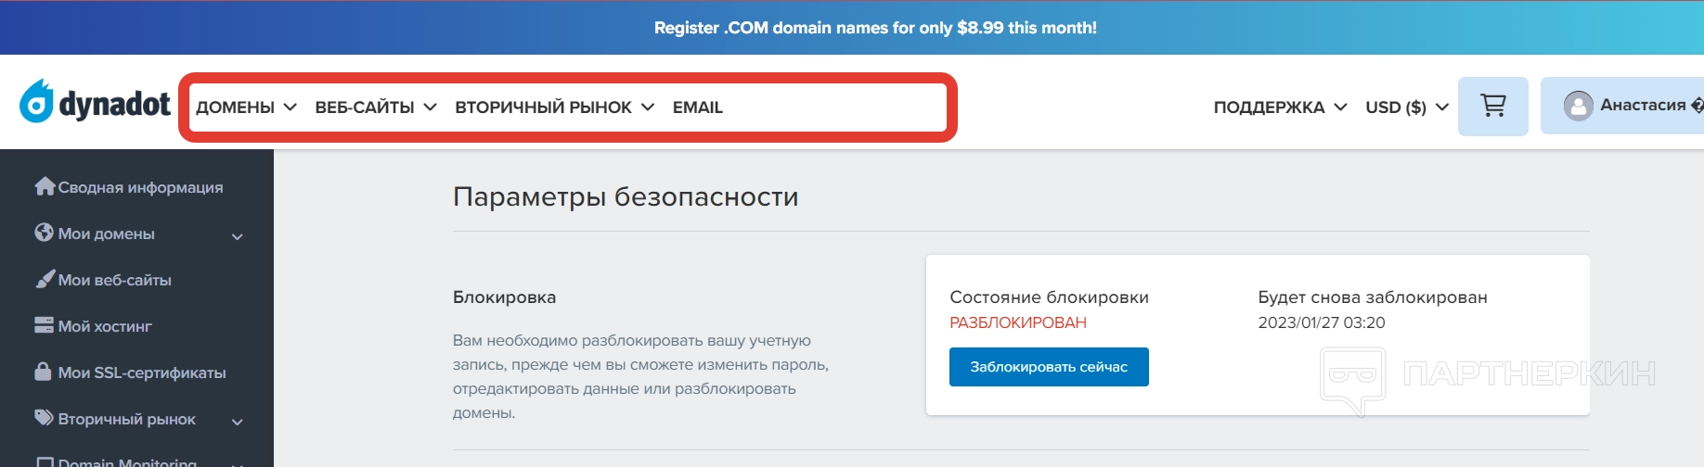This screenshot has width=1704, height=467.
Task: Open the Анастасия account menu
Action: 1643,106
